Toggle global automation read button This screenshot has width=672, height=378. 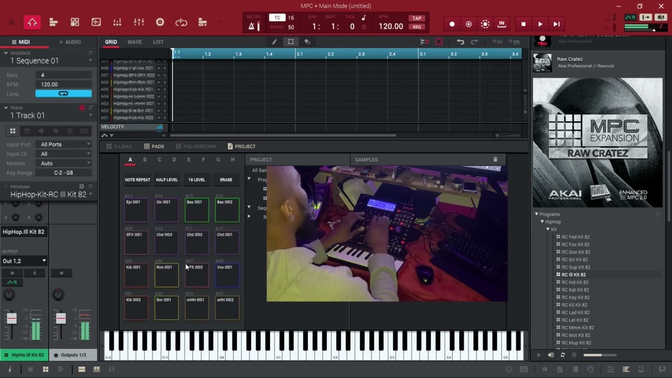631,17
